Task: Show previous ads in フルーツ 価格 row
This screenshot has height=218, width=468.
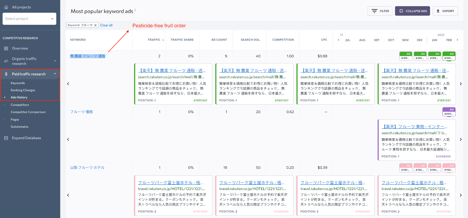Action: (68, 139)
